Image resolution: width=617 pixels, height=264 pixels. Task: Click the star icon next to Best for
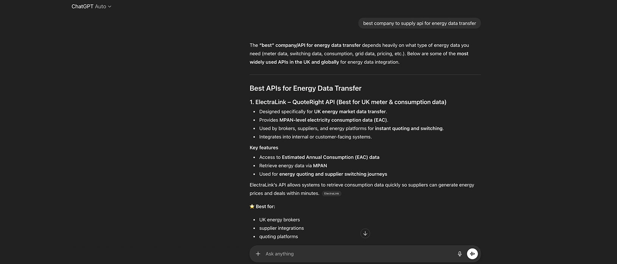(252, 206)
